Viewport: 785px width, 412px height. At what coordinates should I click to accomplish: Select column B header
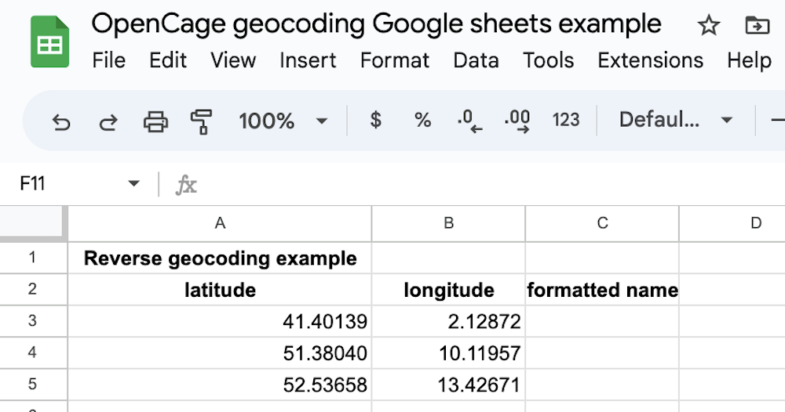click(x=448, y=223)
